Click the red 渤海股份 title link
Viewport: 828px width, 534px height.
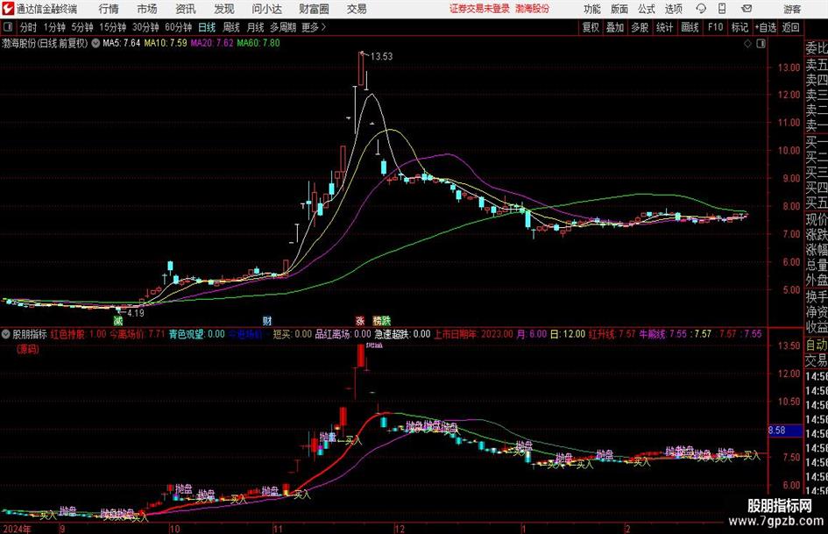(x=533, y=9)
